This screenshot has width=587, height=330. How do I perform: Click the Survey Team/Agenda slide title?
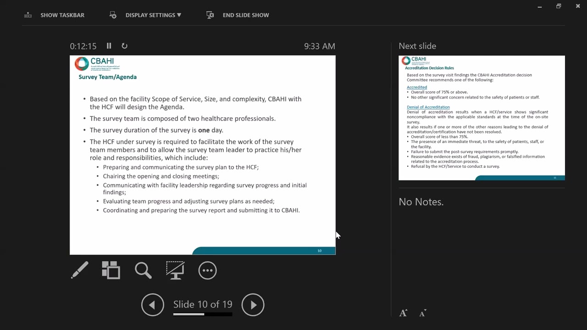click(108, 77)
